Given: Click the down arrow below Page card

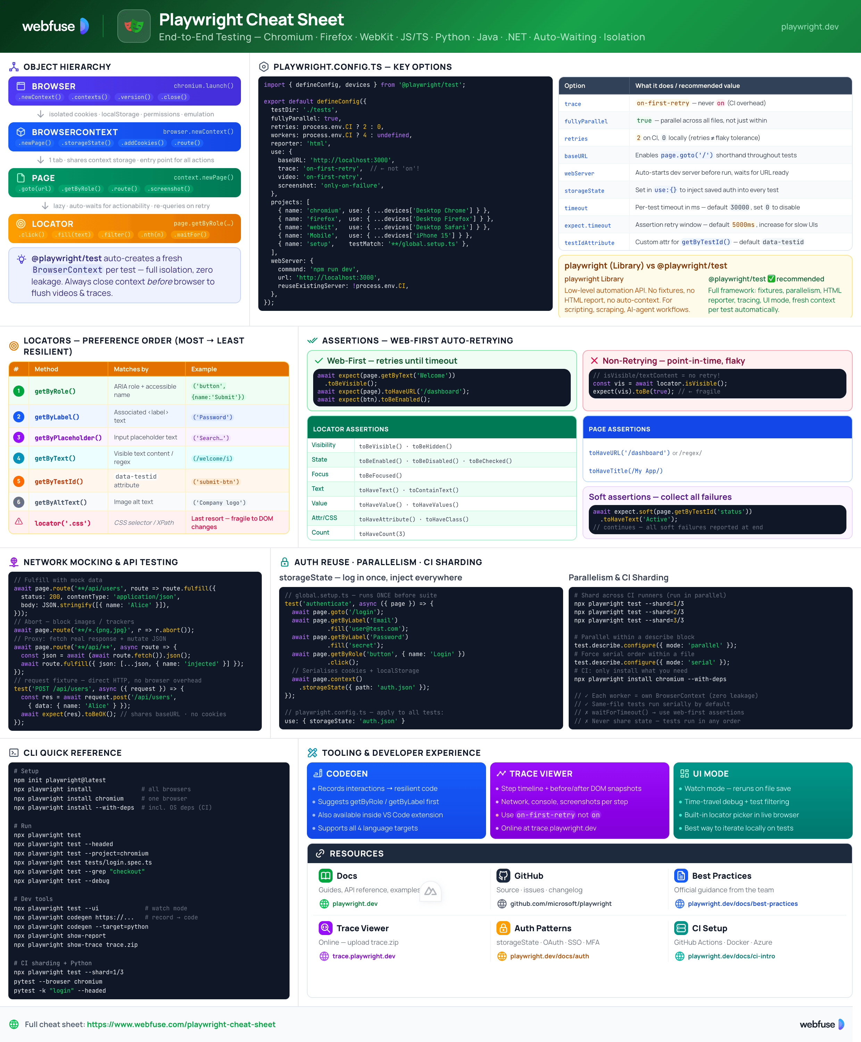Looking at the screenshot, I should (45, 205).
